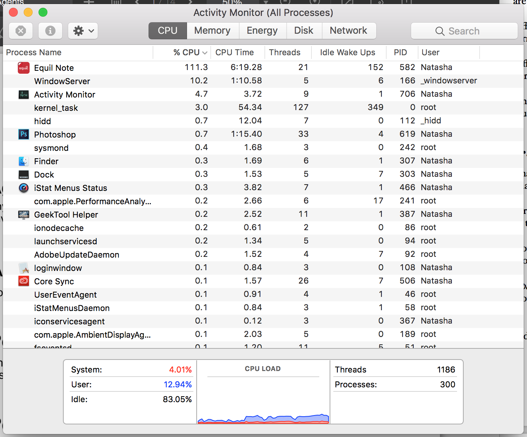Click the Quit Process X button

coord(21,31)
